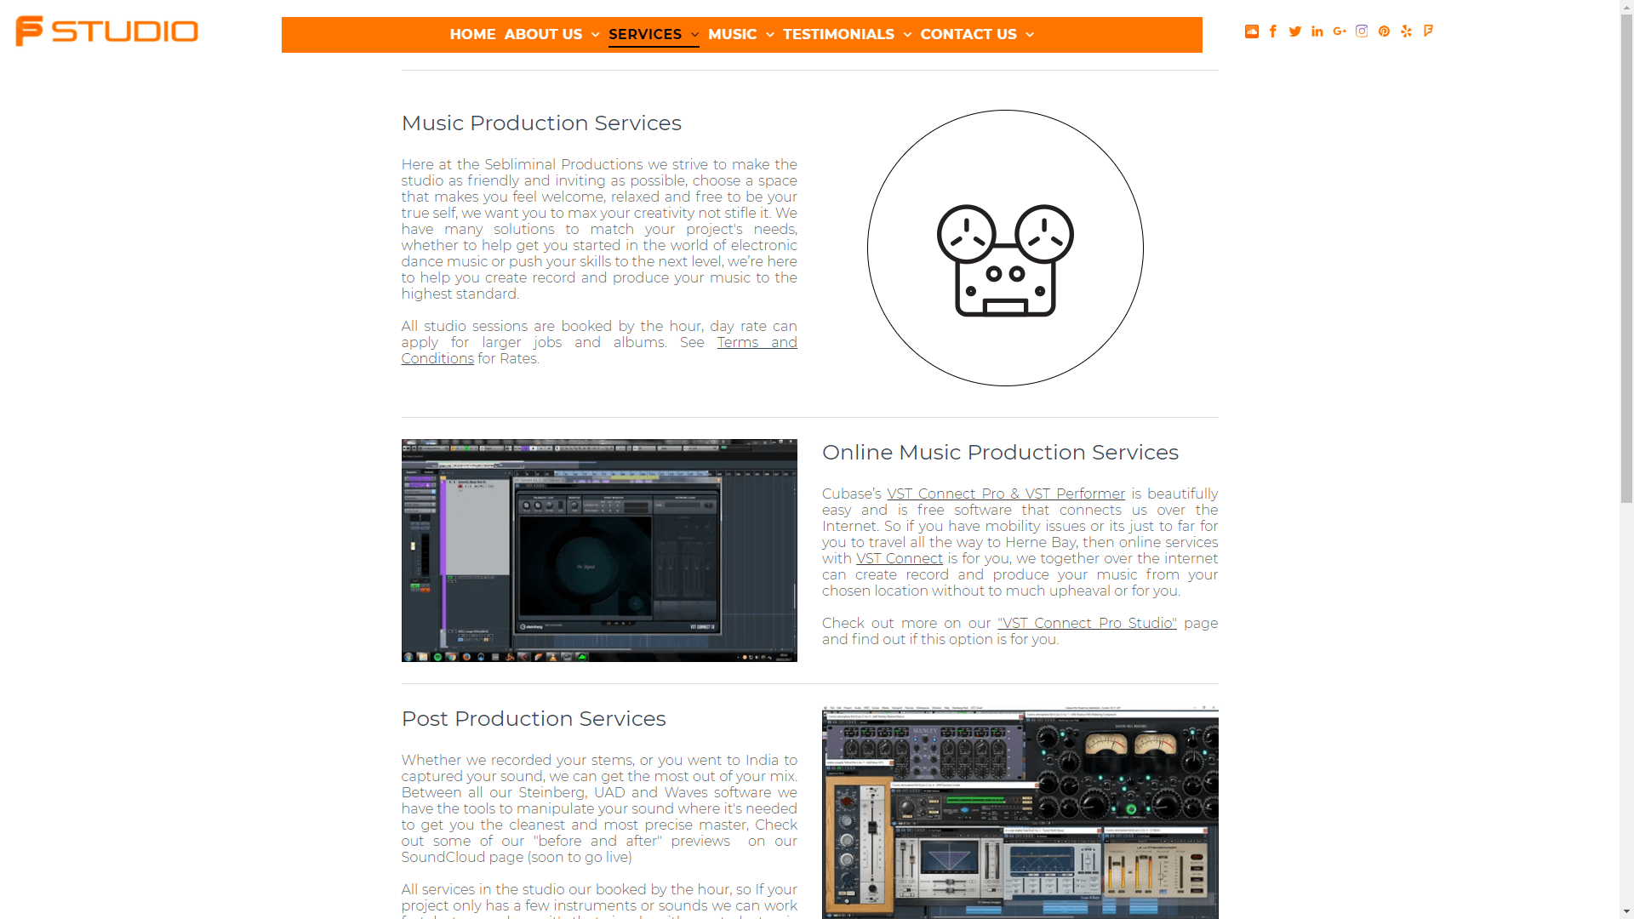
Task: Click the Instagram social media icon
Action: [x=1362, y=31]
